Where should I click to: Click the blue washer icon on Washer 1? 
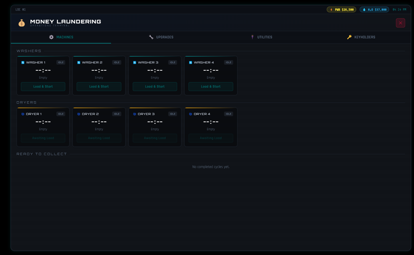tap(23, 62)
